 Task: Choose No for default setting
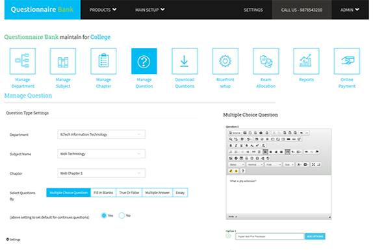[122, 216]
